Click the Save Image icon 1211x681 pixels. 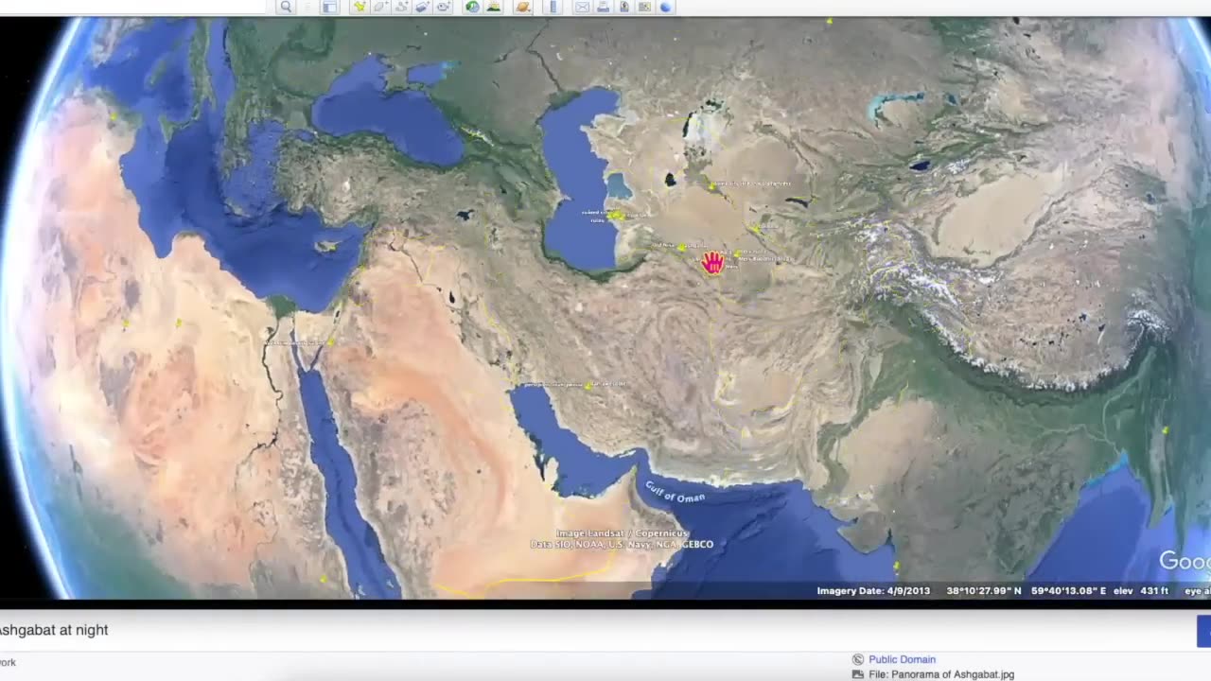624,7
